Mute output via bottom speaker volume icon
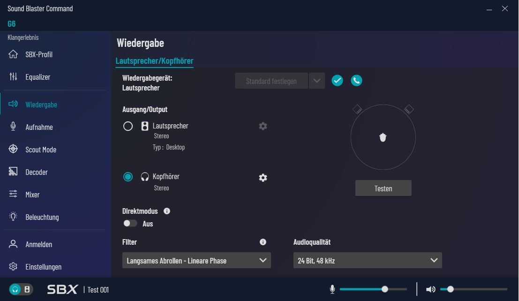This screenshot has height=301, width=519. pyautogui.click(x=430, y=289)
